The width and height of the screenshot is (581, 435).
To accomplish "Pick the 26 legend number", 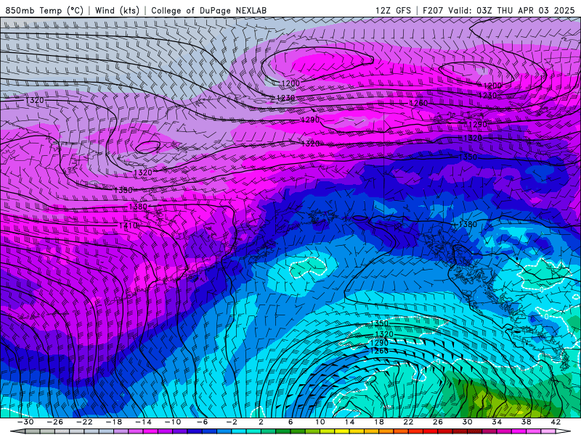I will tap(438, 422).
